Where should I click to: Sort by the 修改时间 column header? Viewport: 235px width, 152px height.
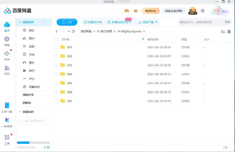tap(153, 39)
